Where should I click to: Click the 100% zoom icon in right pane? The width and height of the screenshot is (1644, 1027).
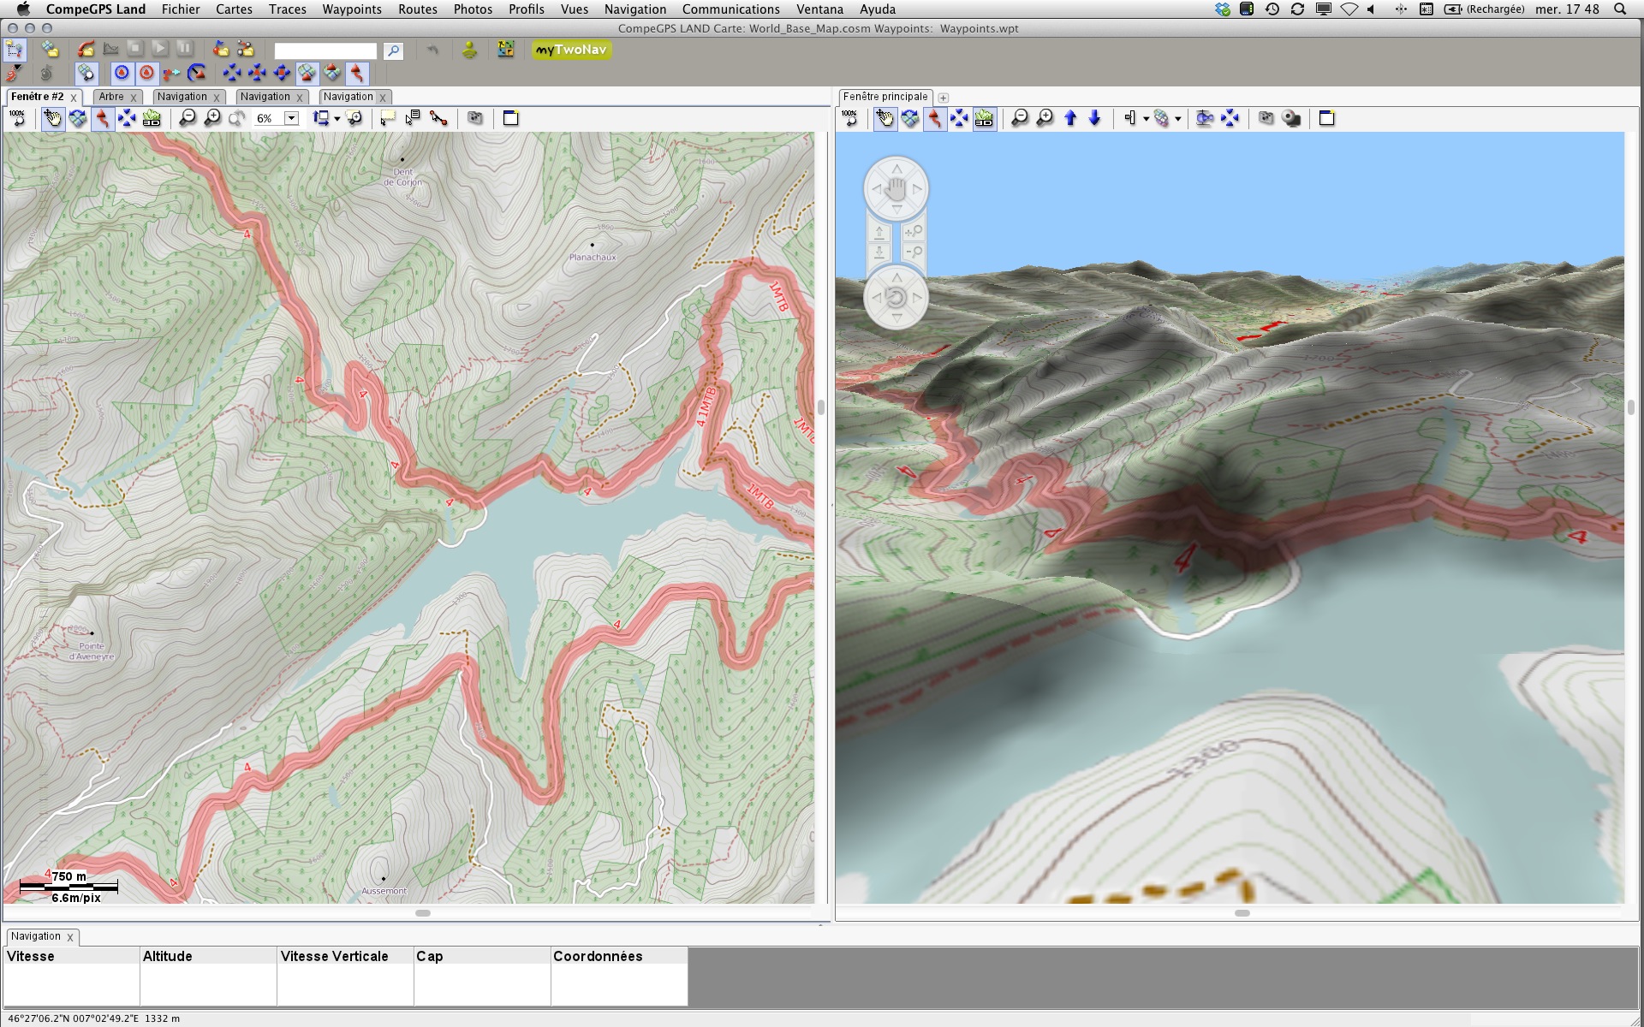pyautogui.click(x=849, y=118)
